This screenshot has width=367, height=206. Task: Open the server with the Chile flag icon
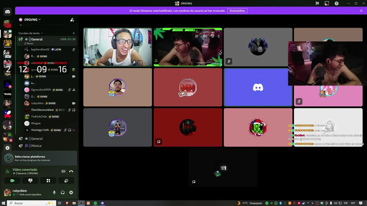pos(7,114)
